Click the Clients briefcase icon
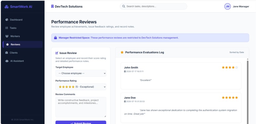The height and width of the screenshot is (124, 256). [x=7, y=52]
